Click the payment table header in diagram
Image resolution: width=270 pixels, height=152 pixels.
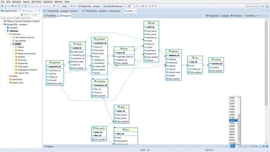(x=55, y=62)
